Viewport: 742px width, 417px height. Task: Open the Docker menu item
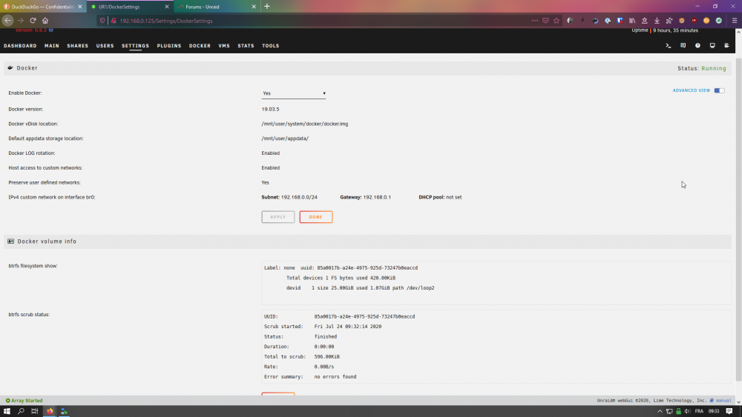pos(200,46)
